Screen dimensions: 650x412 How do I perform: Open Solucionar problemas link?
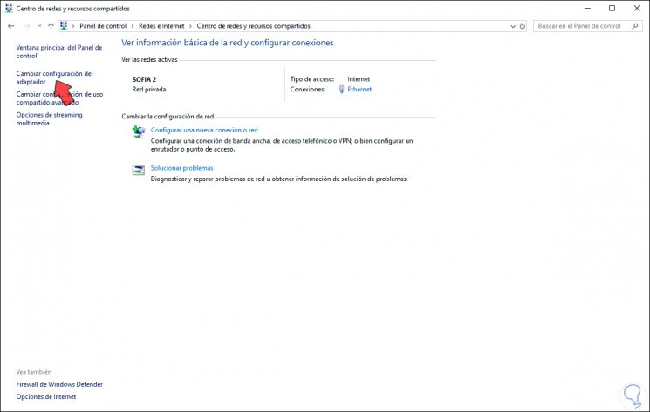pos(181,168)
